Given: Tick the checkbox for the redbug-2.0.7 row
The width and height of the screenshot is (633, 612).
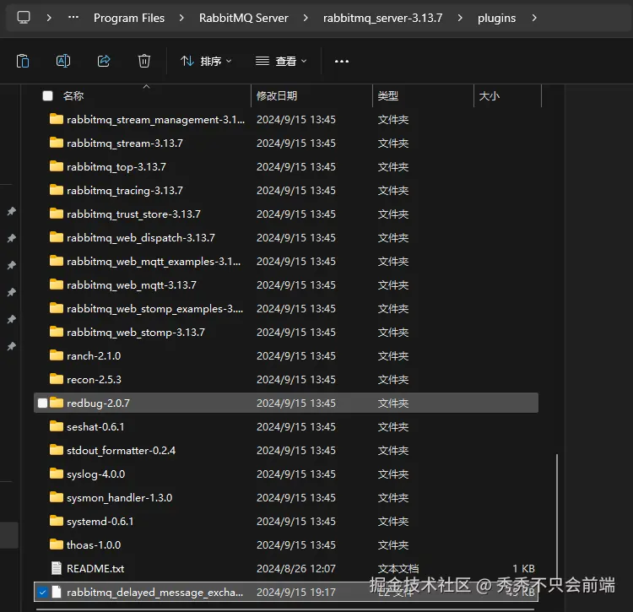Looking at the screenshot, I should click(x=42, y=403).
